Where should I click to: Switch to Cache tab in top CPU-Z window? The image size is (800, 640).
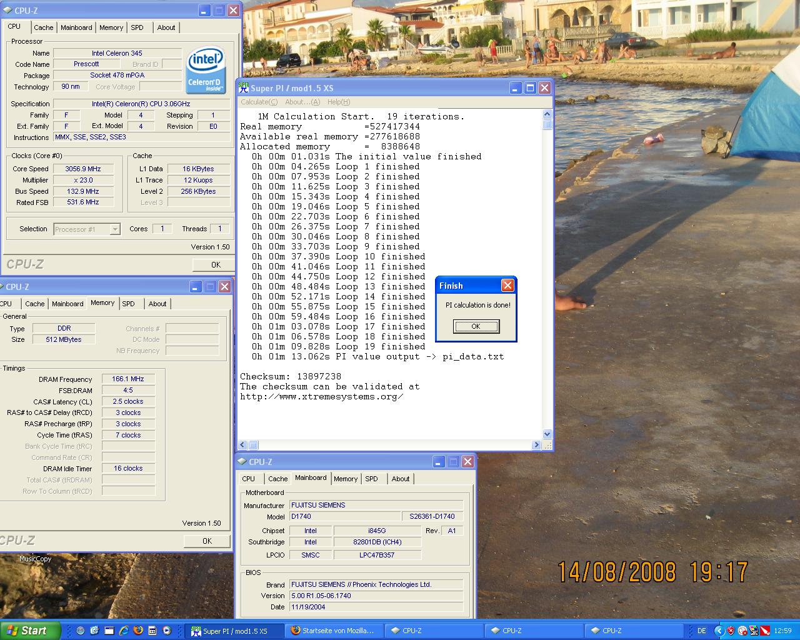[43, 27]
